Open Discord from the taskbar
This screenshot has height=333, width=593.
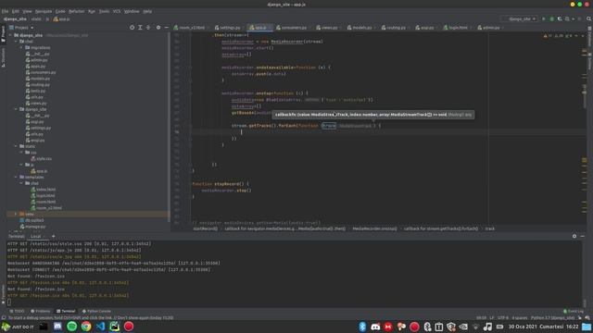pyautogui.click(x=57, y=327)
